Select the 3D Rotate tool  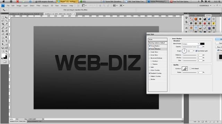(x=3, y=48)
